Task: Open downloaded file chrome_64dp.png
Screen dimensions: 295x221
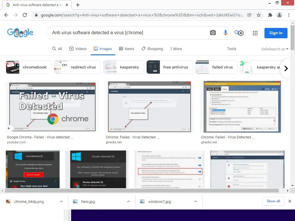Action: click(x=29, y=202)
